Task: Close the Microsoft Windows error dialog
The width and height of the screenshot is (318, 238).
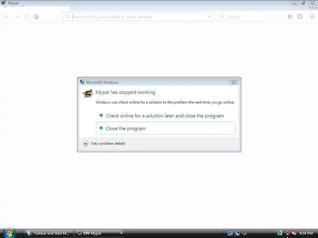Action: coord(234,82)
